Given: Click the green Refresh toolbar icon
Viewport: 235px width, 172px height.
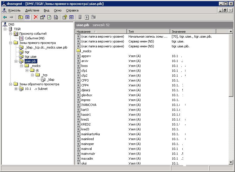Looking at the screenshot, I should (x=49, y=17).
